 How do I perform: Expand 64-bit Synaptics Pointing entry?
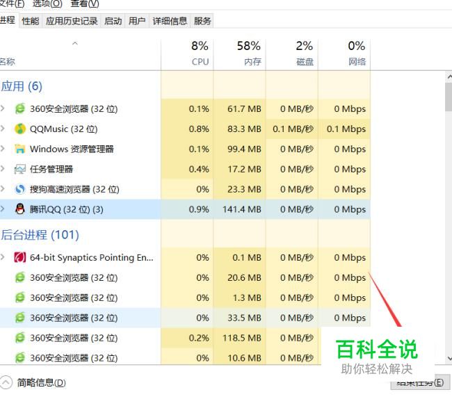pos(3,257)
